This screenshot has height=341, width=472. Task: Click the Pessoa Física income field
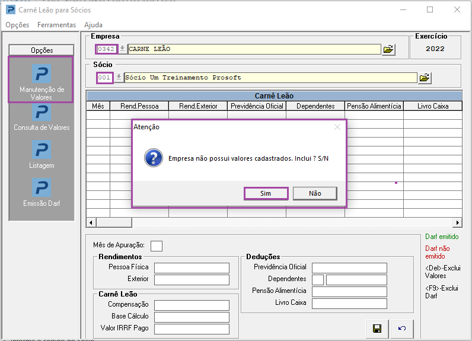point(192,267)
